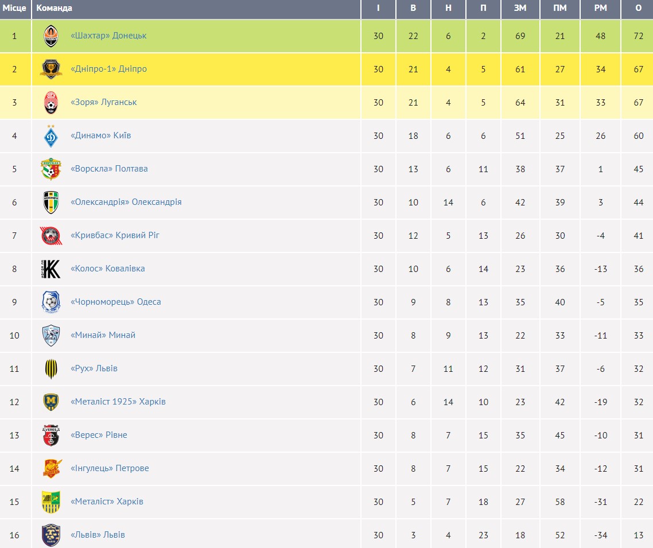Open the «Олександрія» Олександрія team page
This screenshot has width=653, height=548.
click(126, 202)
